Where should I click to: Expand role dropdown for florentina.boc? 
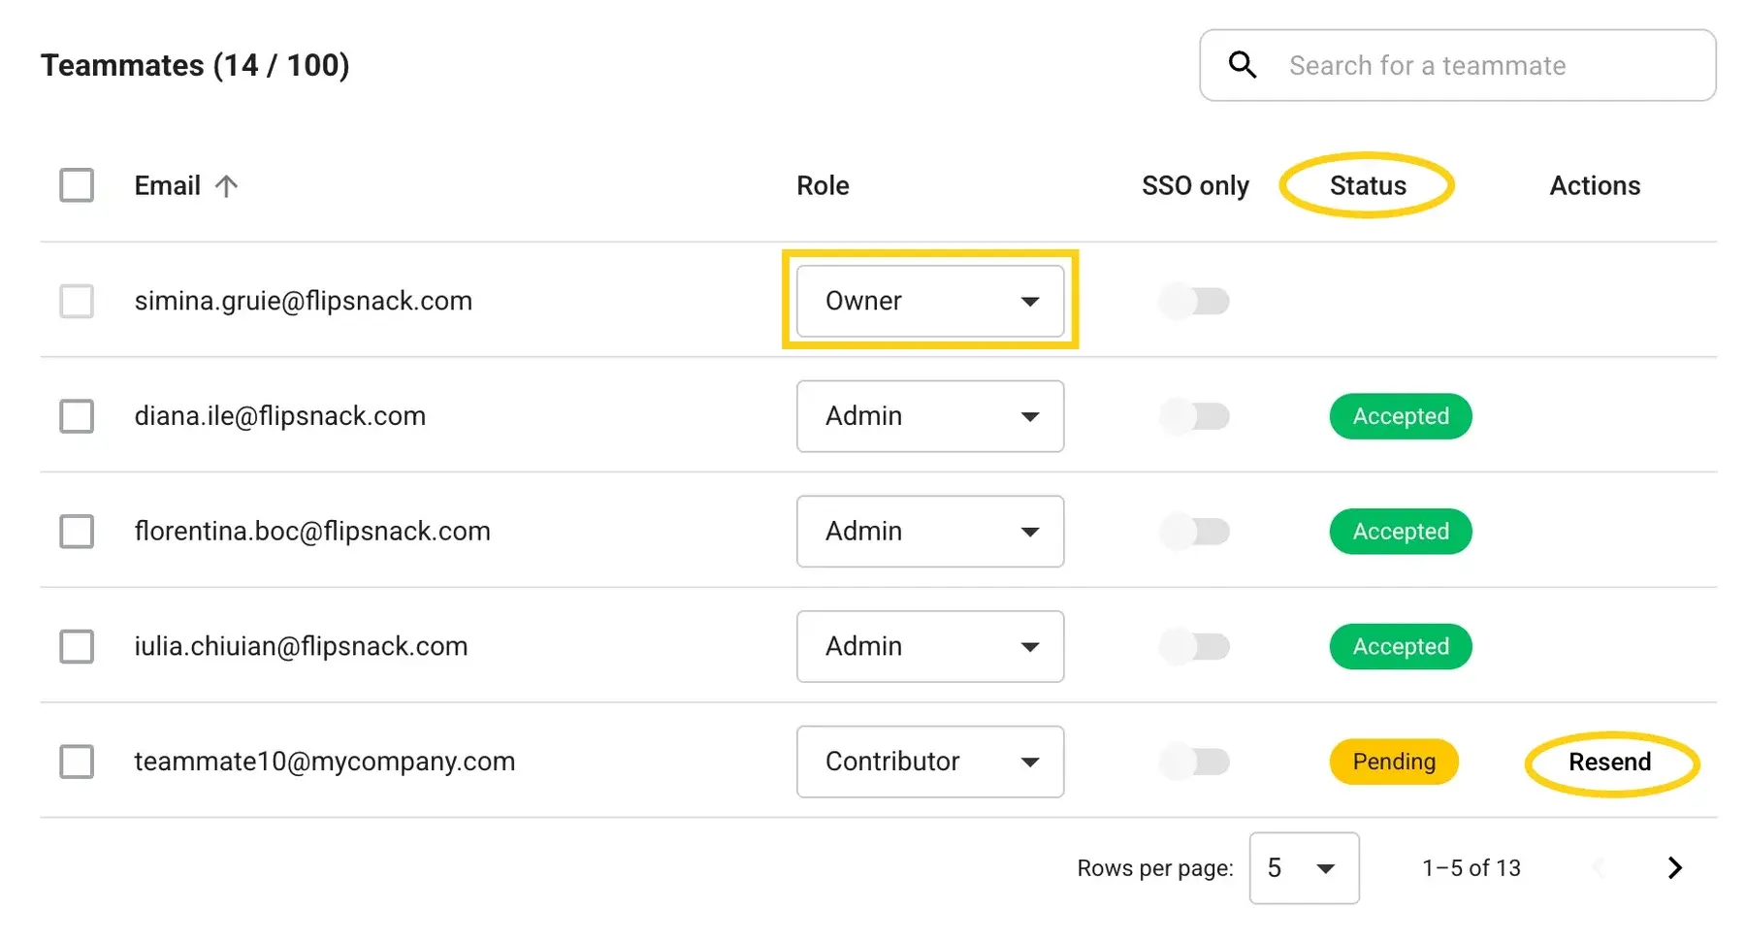pyautogui.click(x=930, y=532)
